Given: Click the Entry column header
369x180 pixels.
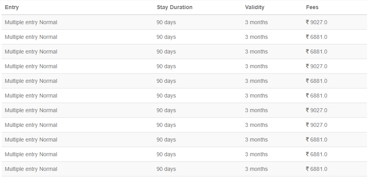Looking at the screenshot, I should pyautogui.click(x=12, y=7).
